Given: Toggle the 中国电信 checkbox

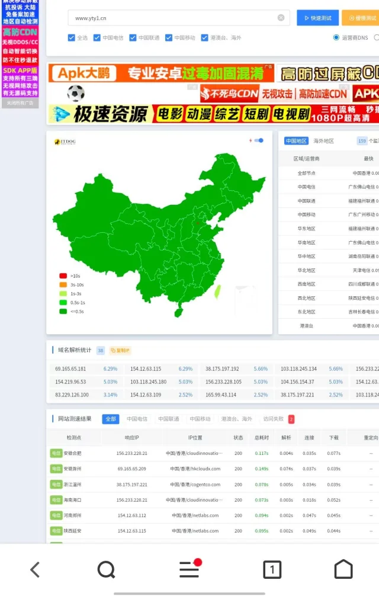Looking at the screenshot, I should click(97, 38).
